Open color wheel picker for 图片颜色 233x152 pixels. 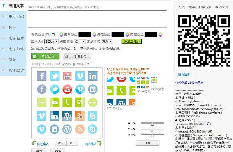[x=94, y=35]
